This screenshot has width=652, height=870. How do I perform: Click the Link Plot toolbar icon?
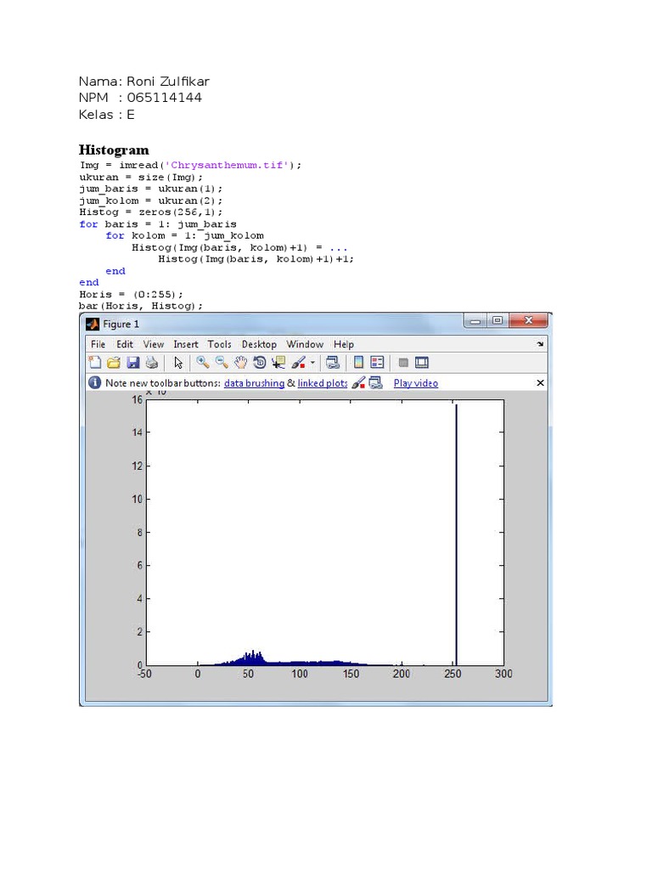(x=333, y=362)
